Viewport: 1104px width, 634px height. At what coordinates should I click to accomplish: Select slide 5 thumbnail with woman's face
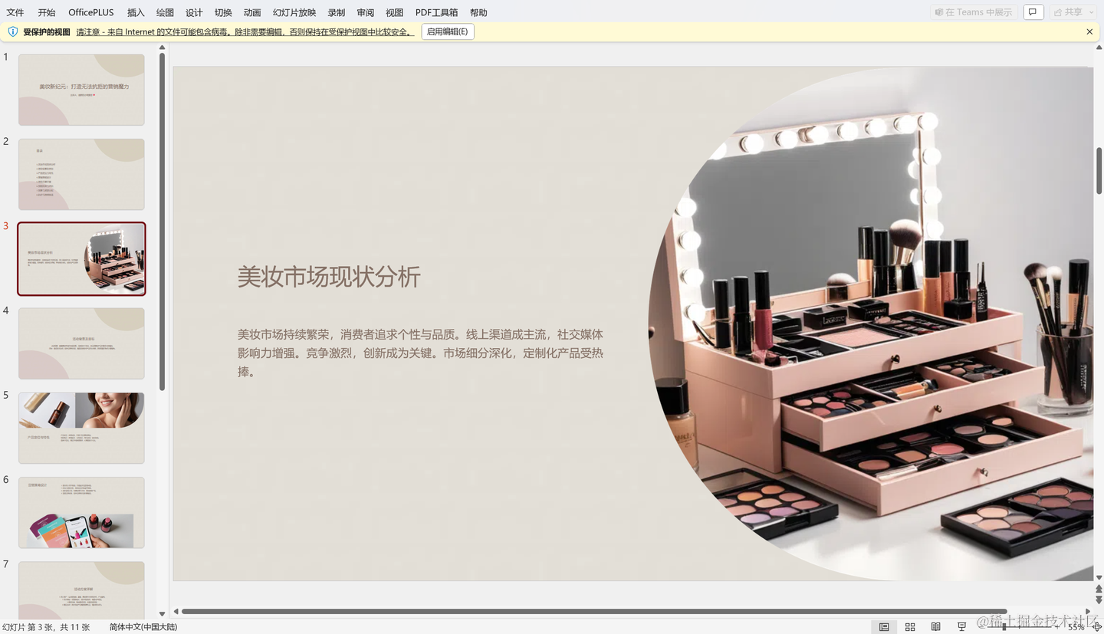[x=81, y=428]
